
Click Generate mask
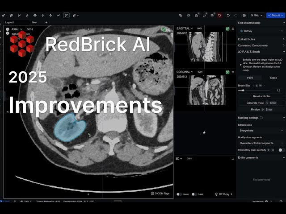coord(261,103)
